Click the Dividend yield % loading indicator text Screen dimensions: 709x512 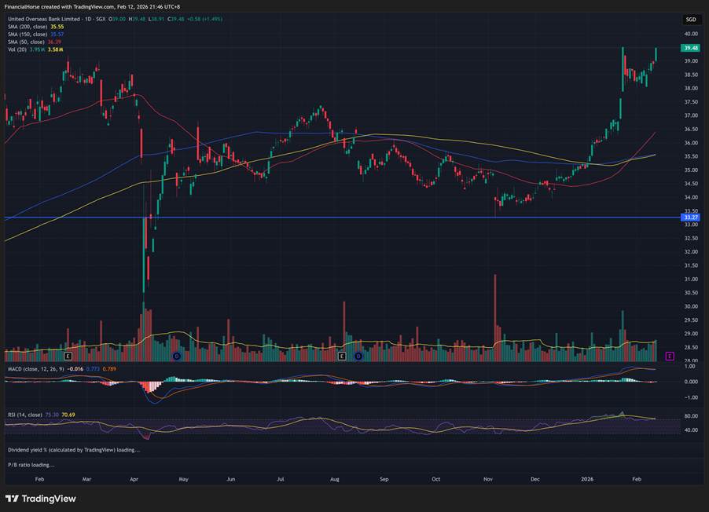pyautogui.click(x=73, y=450)
